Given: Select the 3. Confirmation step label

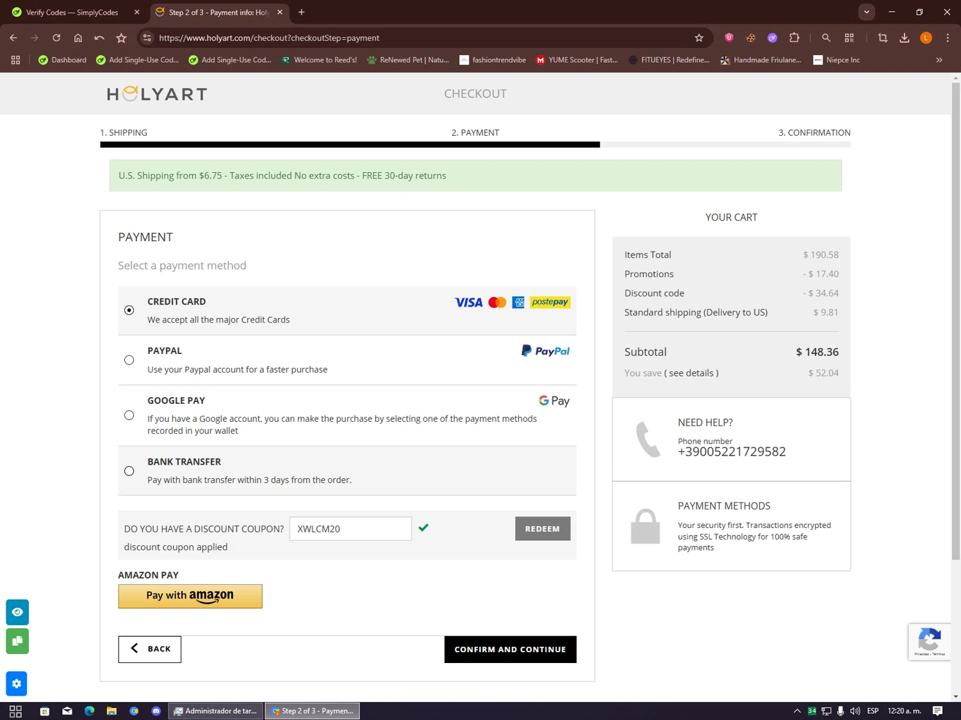Looking at the screenshot, I should click(814, 132).
